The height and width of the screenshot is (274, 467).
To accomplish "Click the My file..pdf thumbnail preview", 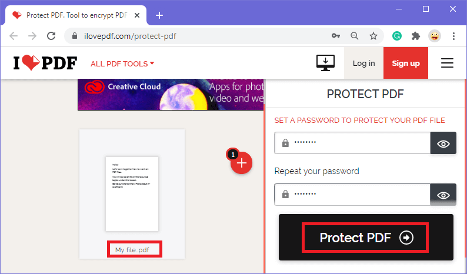I will coord(132,193).
